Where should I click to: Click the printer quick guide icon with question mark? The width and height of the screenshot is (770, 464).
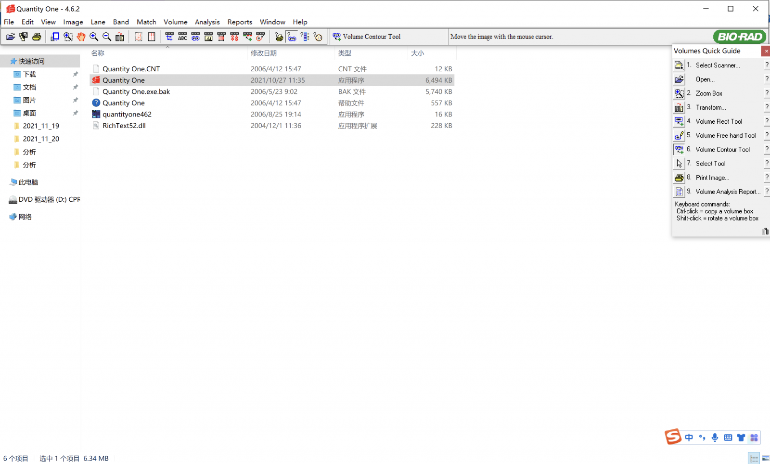(x=279, y=37)
